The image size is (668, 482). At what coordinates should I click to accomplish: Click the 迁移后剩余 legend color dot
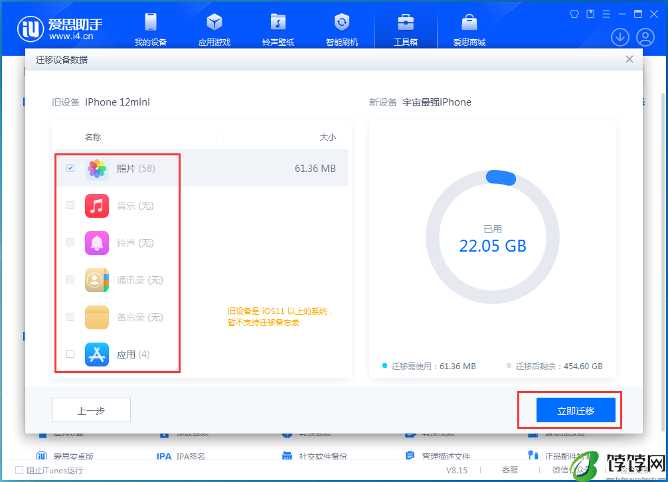point(509,365)
